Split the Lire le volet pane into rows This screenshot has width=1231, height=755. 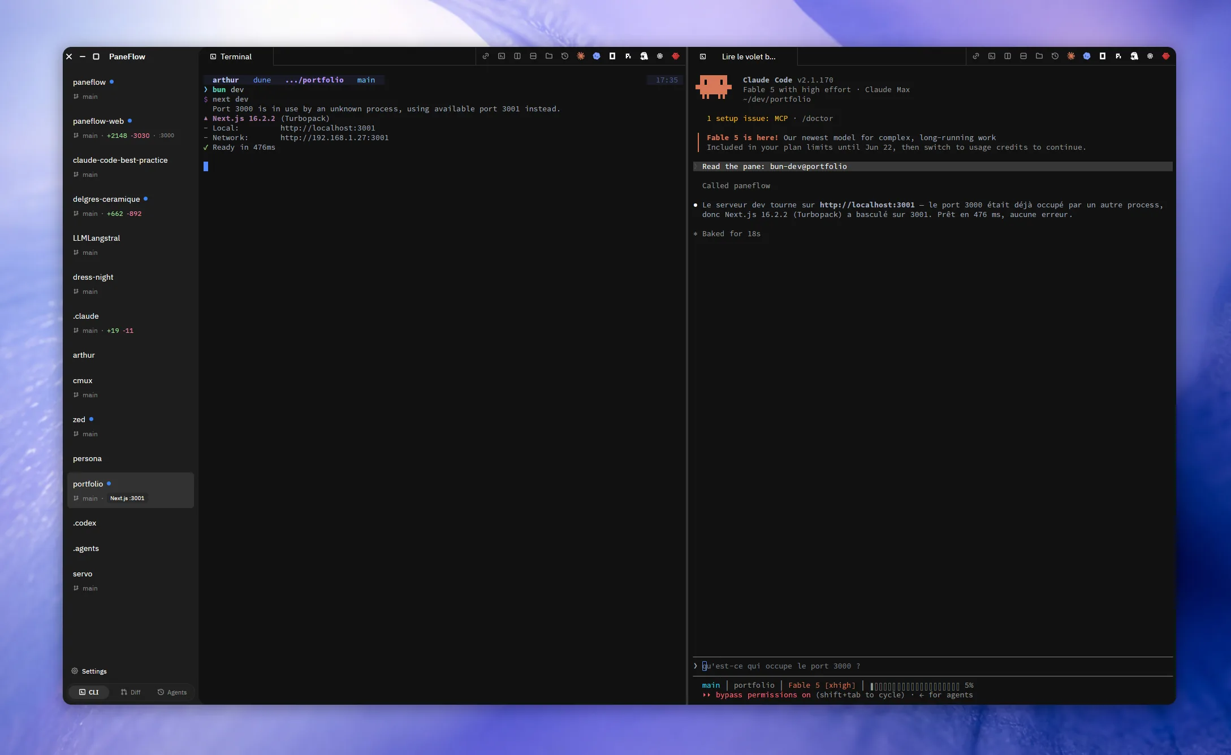tap(1023, 57)
